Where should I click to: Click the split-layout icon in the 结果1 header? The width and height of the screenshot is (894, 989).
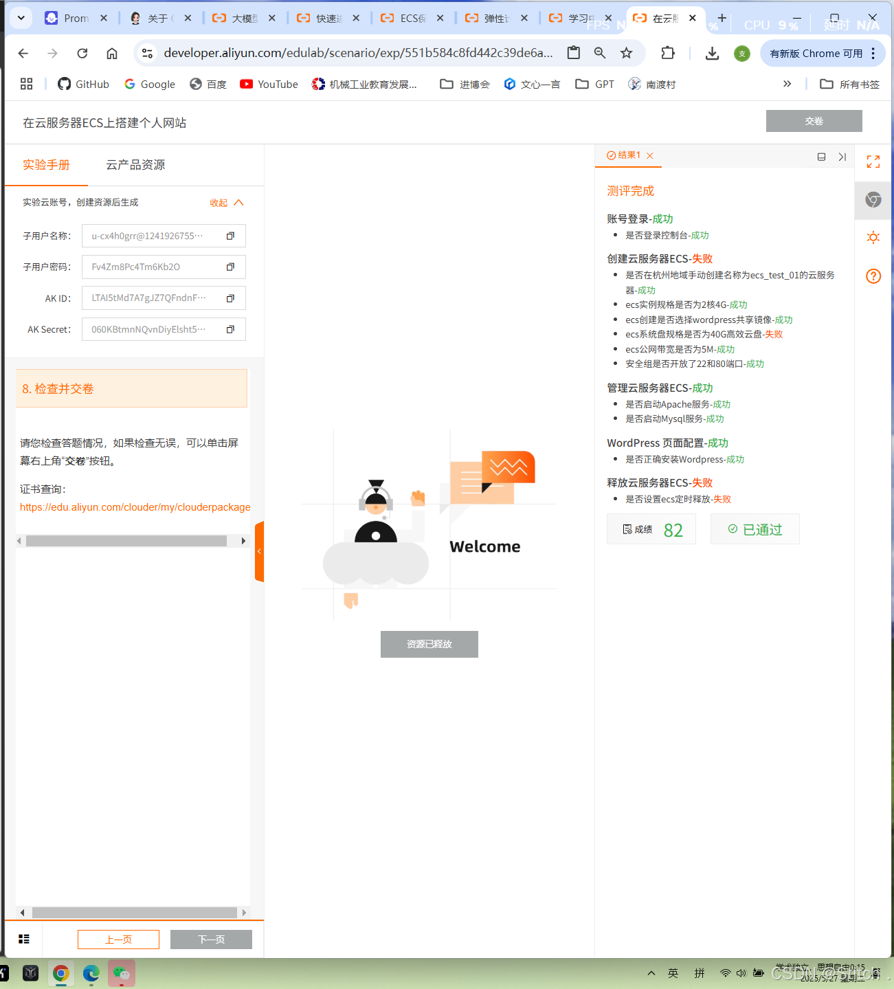(821, 157)
